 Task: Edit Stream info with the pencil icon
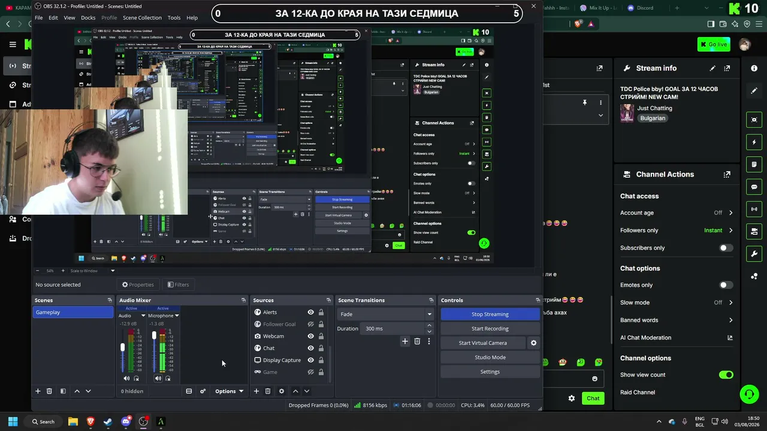712,68
